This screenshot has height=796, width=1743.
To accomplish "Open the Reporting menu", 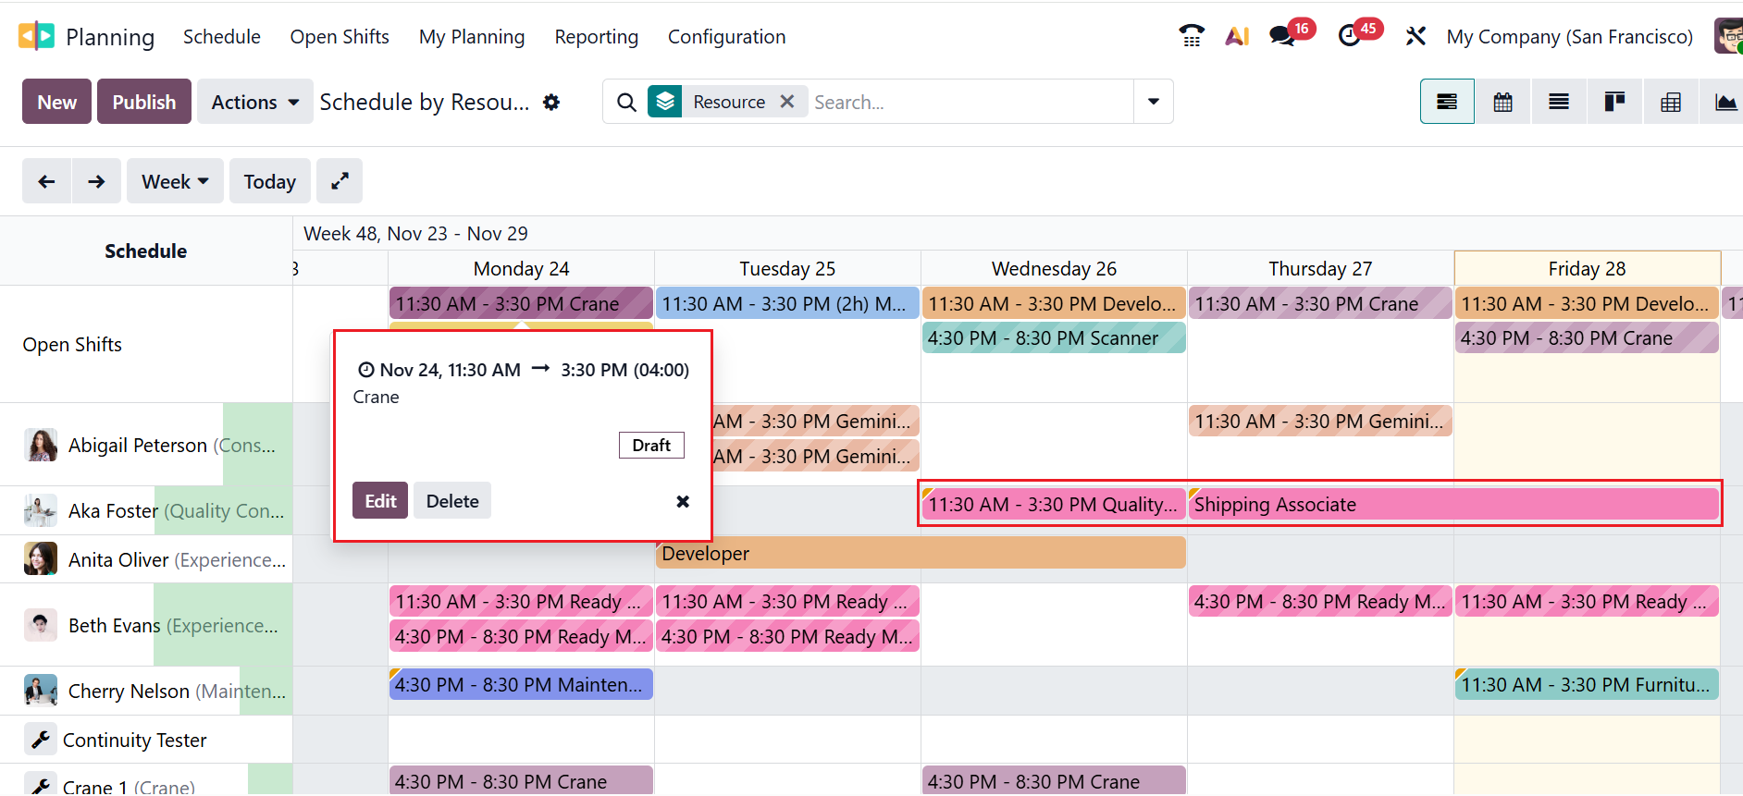I will click(x=597, y=37).
